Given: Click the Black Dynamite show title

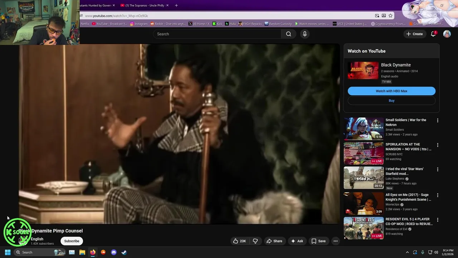Looking at the screenshot, I should (x=396, y=65).
